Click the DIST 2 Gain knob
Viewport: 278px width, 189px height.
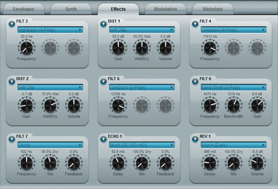point(27,105)
